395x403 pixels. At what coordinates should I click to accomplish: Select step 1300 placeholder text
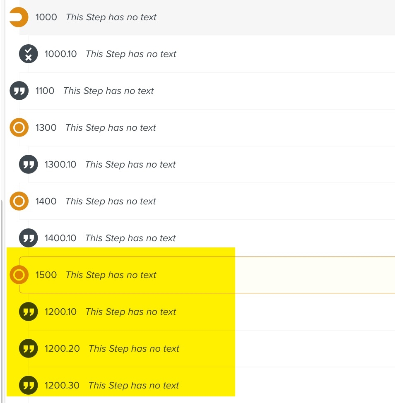[111, 128]
